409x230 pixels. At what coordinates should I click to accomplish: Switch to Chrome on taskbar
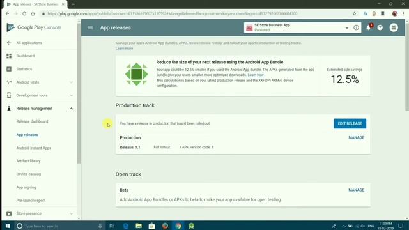[x=178, y=226]
